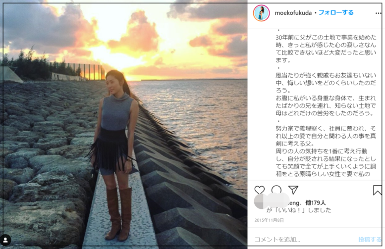
Task: Open moekofukuda profile picture
Action: (261, 13)
